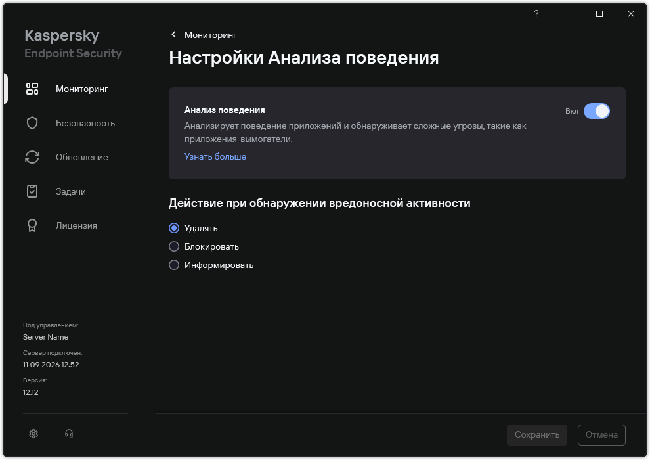This screenshot has width=650, height=460.
Task: Click the refresh arrows icon next to Обновление
Action: (32, 157)
